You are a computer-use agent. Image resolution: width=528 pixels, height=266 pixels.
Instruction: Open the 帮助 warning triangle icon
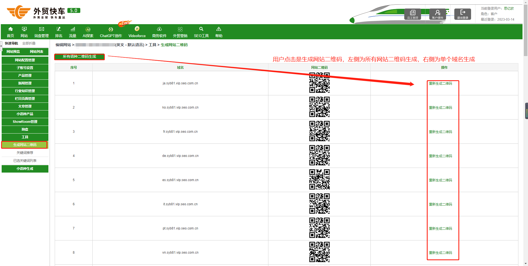pos(219,29)
